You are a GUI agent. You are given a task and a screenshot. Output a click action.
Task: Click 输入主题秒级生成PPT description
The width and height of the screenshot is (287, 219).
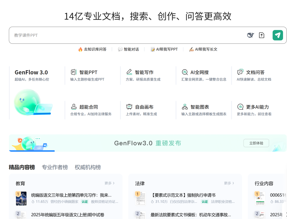(87, 79)
